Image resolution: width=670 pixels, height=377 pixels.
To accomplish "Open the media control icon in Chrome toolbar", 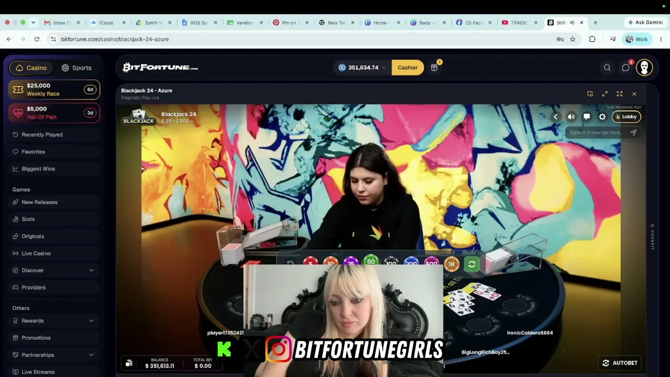I will click(x=613, y=39).
